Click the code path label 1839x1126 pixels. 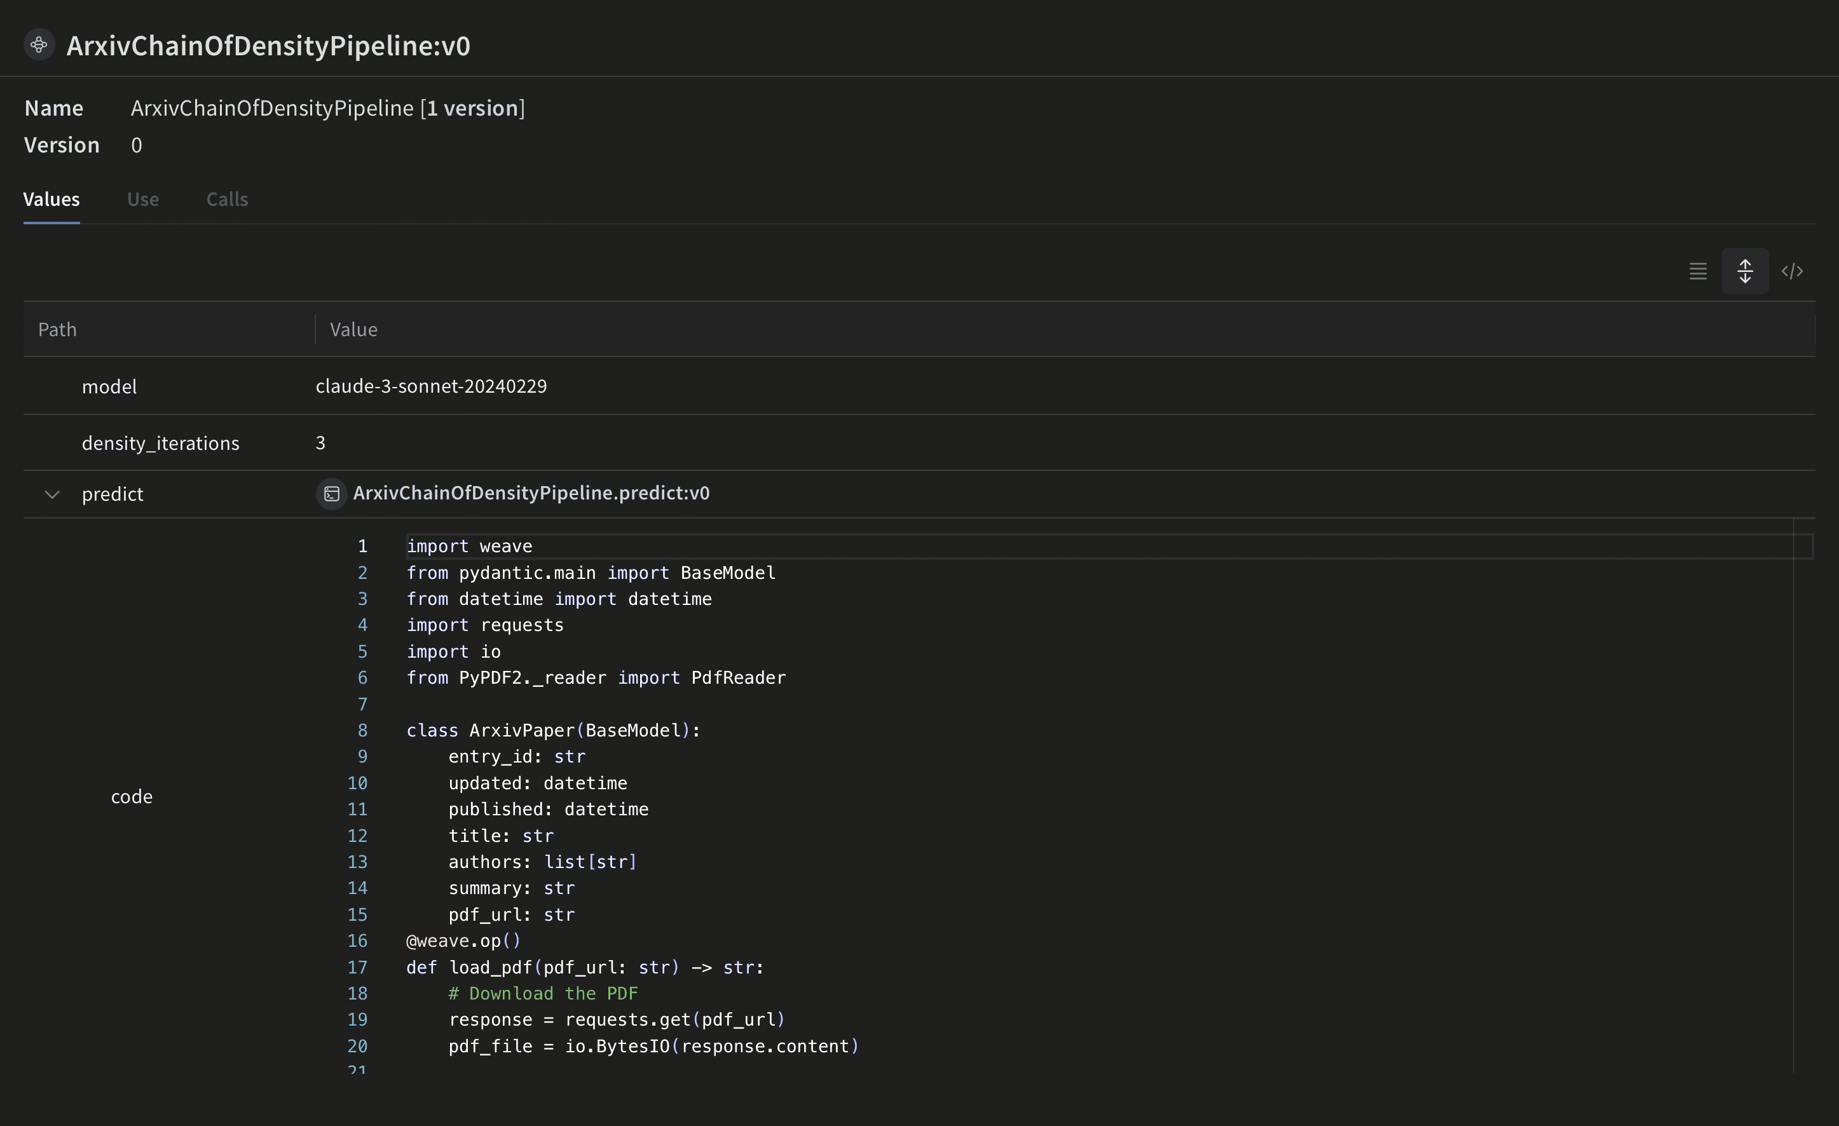[x=132, y=797]
